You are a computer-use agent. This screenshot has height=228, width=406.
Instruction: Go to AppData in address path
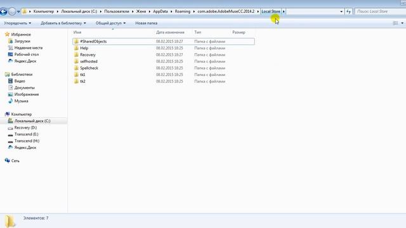coord(160,11)
